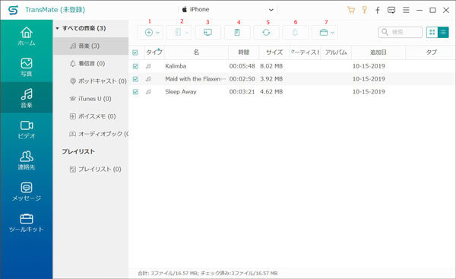
Task: Uncheck the Maid with the Flaxen checkbox
Action: click(135, 79)
